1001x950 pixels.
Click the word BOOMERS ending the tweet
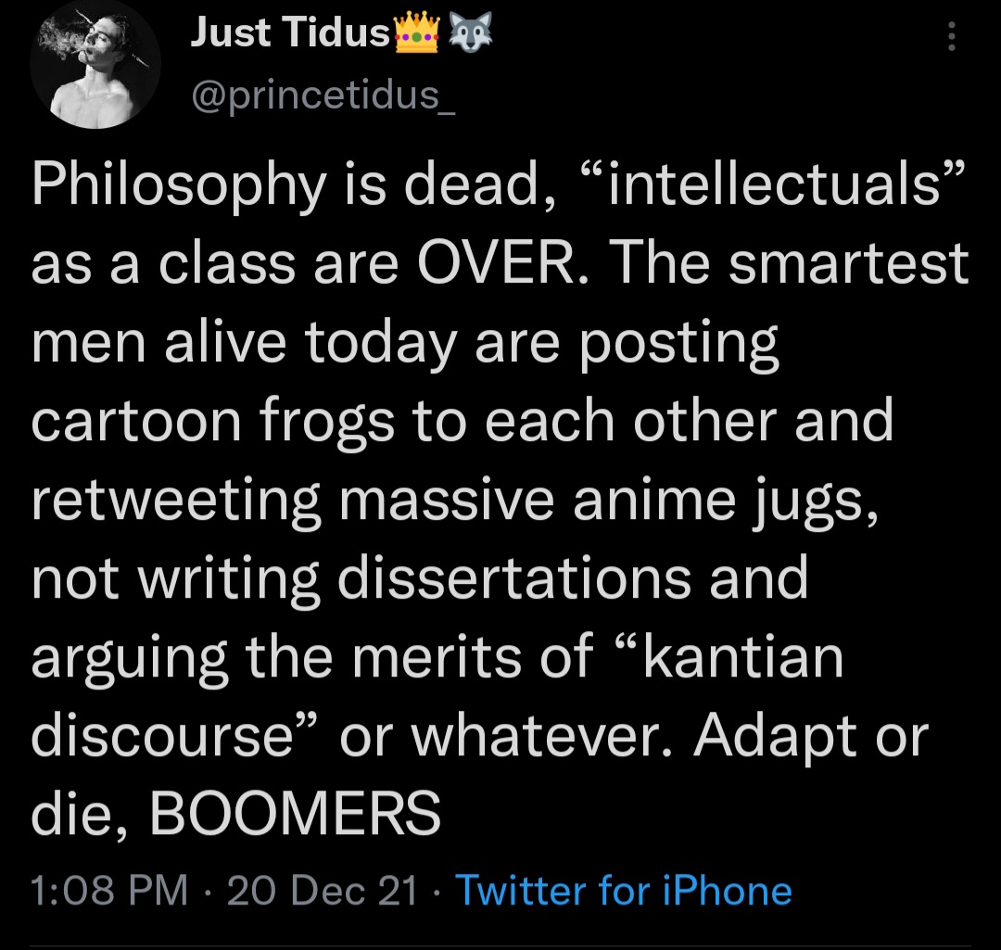pyautogui.click(x=295, y=813)
